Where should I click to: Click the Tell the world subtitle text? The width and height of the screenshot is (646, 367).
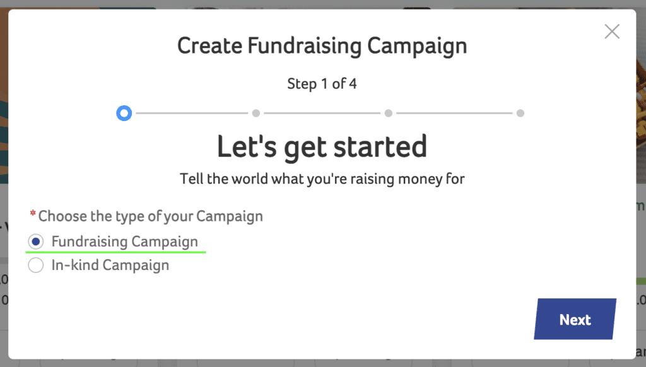pyautogui.click(x=322, y=178)
